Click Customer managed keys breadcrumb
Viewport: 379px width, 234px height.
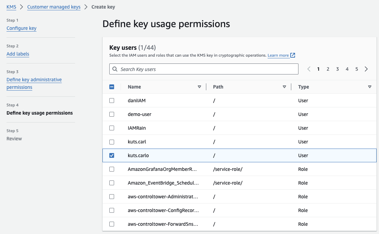tap(54, 7)
